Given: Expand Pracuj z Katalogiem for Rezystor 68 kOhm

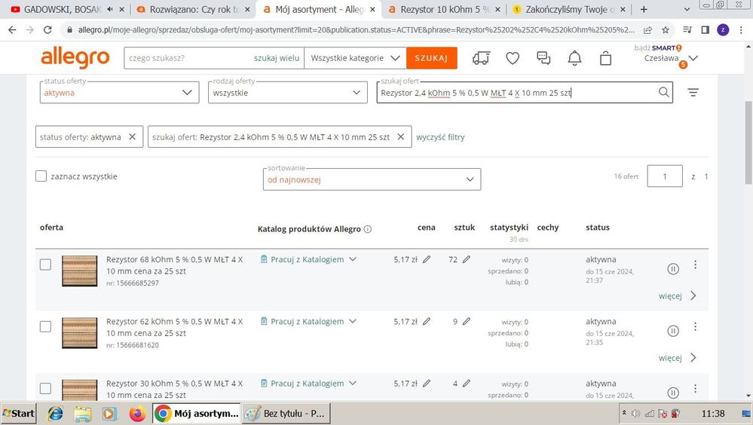Looking at the screenshot, I should (x=353, y=259).
